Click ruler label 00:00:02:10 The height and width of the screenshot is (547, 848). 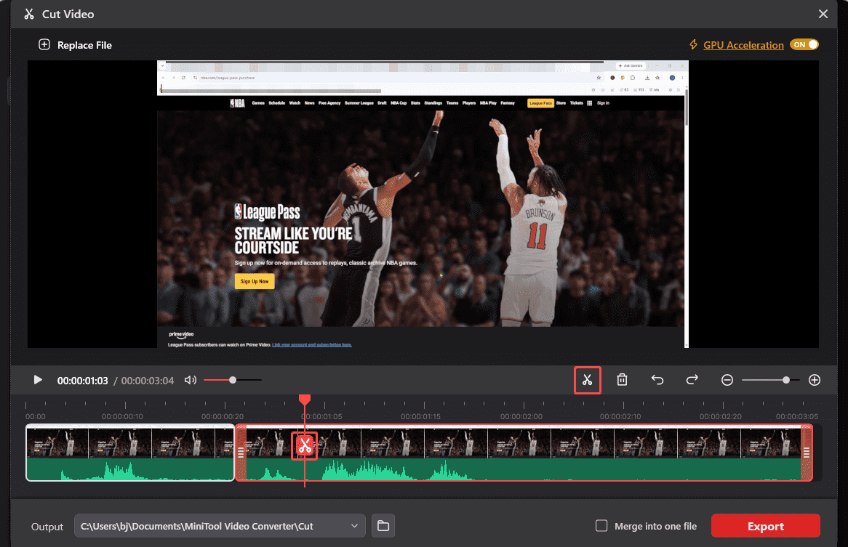[x=620, y=416]
